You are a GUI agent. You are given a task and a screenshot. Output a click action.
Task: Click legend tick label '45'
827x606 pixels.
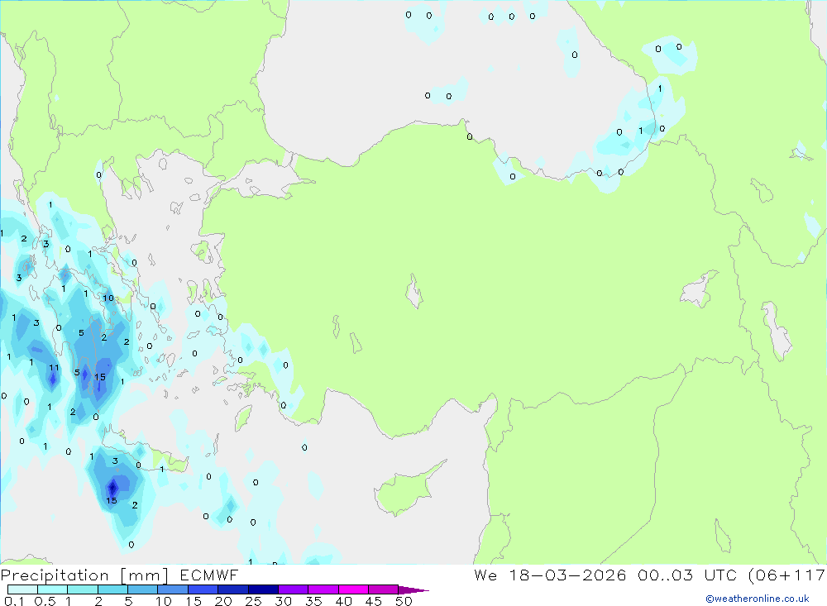click(x=374, y=601)
